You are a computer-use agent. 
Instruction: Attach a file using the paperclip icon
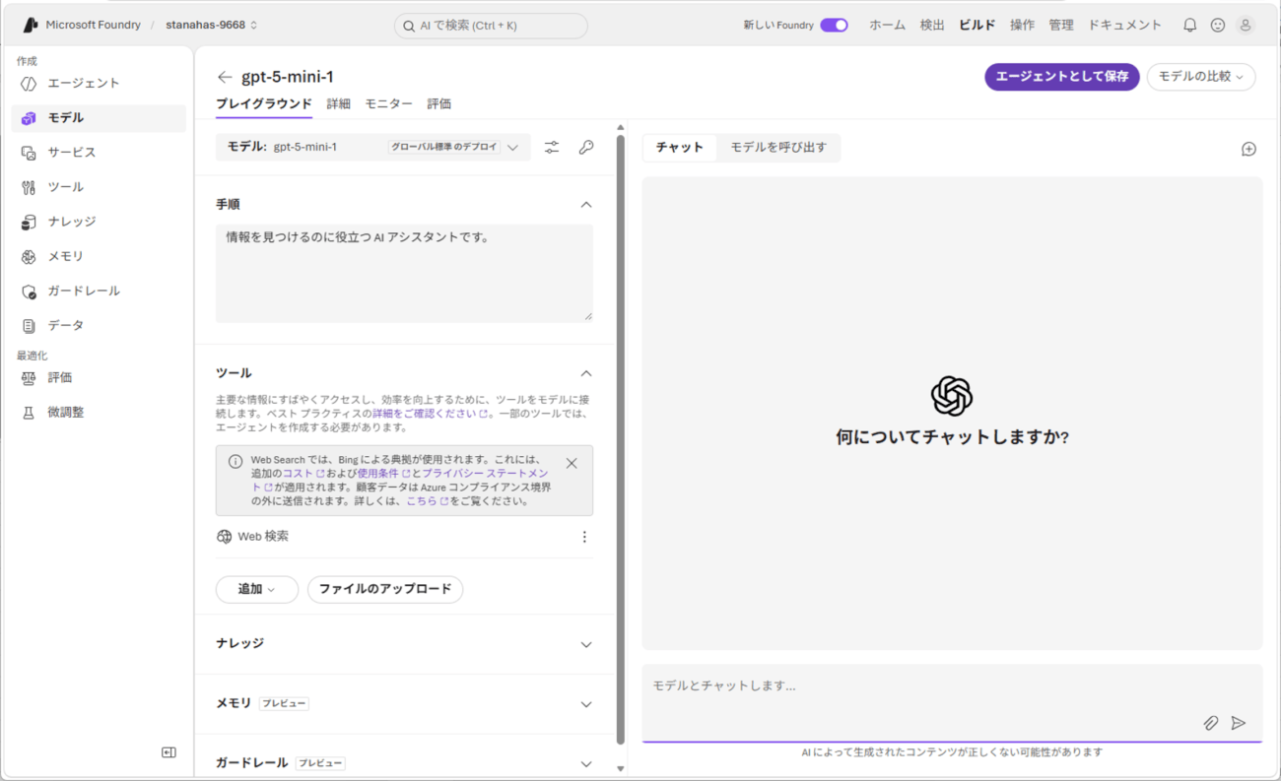click(1211, 723)
